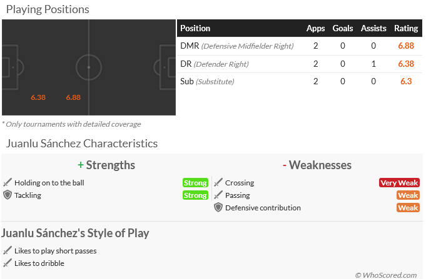Image resolution: width=426 pixels, height=279 pixels.
Task: Sort table by Assists column
Action: point(373,28)
